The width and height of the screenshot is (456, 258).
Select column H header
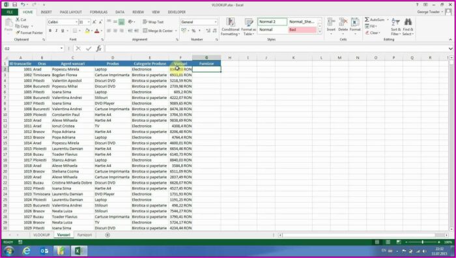point(230,58)
